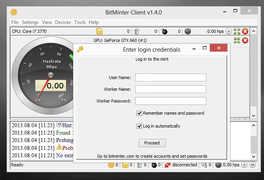Close the Enter login credentials dialog
Viewport: 264px width, 180px height.
click(x=218, y=48)
